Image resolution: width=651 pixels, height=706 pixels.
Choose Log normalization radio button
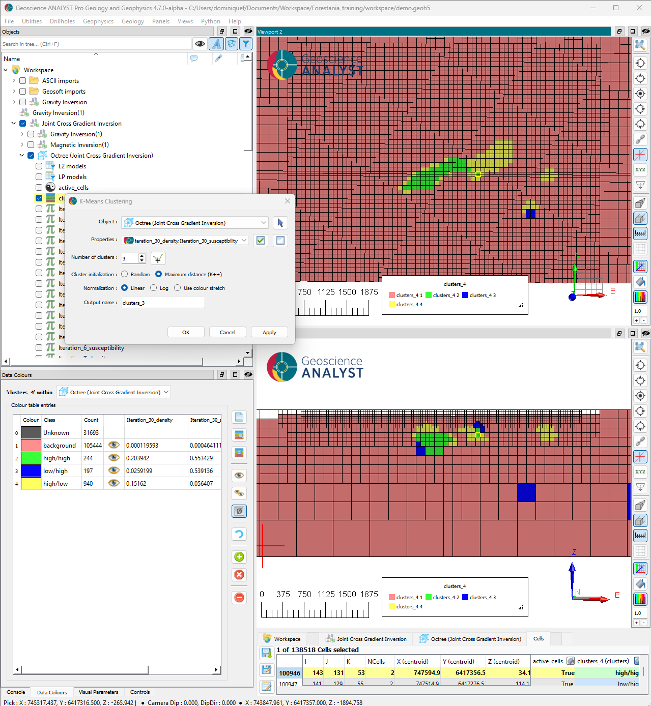154,288
